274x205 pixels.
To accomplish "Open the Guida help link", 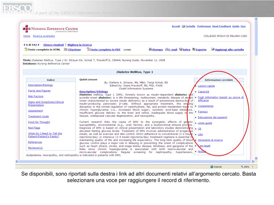I will (236, 26).
